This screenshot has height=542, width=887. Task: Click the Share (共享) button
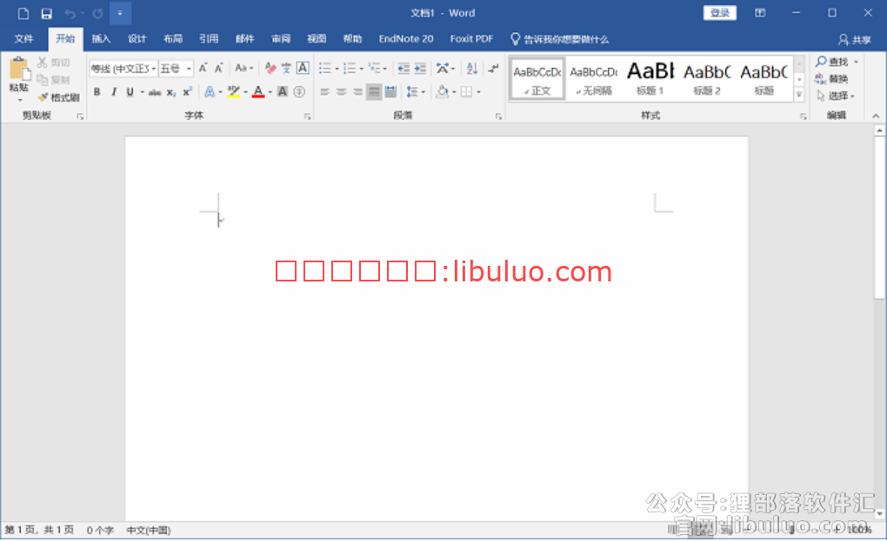855,40
